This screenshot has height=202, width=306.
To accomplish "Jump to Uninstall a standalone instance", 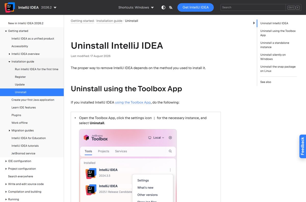I will pyautogui.click(x=275, y=45).
